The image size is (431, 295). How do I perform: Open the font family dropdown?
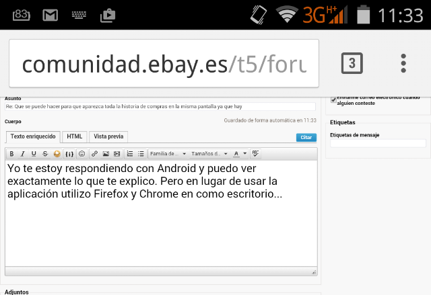point(168,154)
